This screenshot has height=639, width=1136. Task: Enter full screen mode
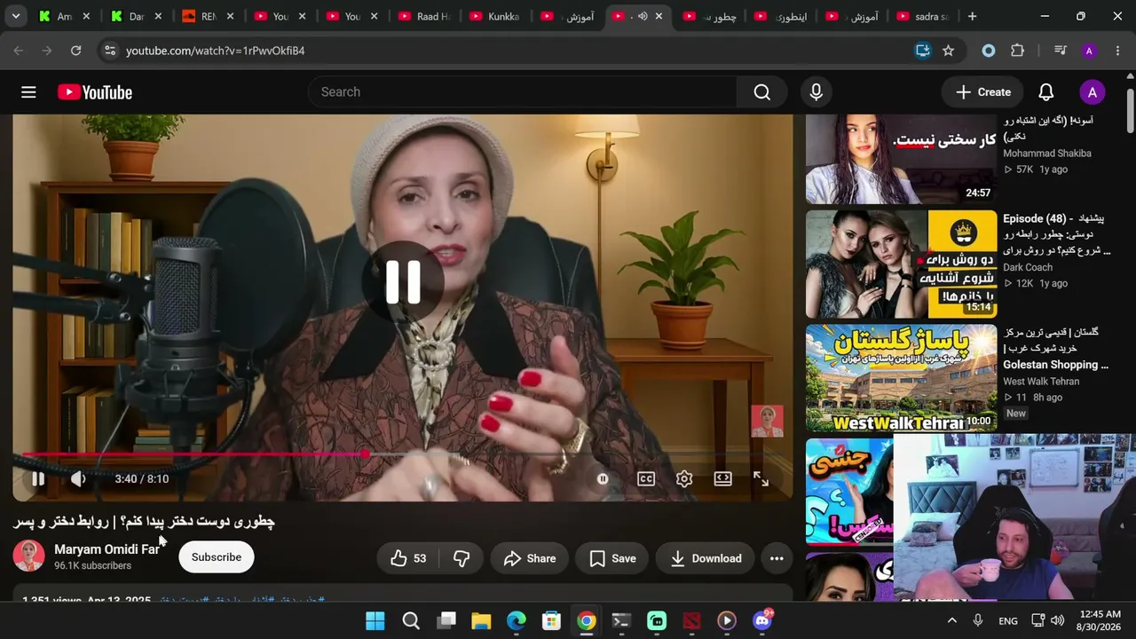point(761,478)
